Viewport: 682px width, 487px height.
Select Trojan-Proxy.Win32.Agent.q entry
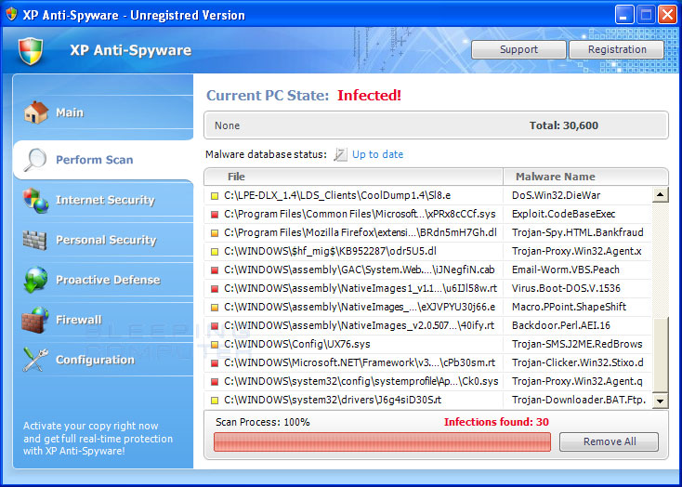(x=577, y=382)
